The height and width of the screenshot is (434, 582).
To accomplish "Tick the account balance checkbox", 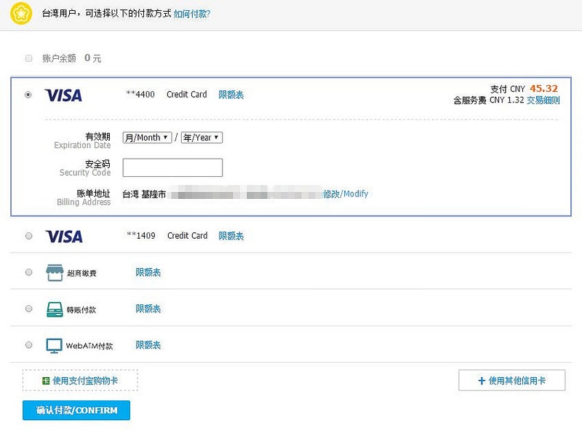I will point(29,58).
